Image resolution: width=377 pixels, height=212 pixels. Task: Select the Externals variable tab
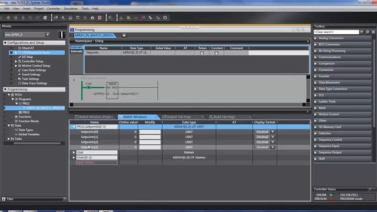77,51
